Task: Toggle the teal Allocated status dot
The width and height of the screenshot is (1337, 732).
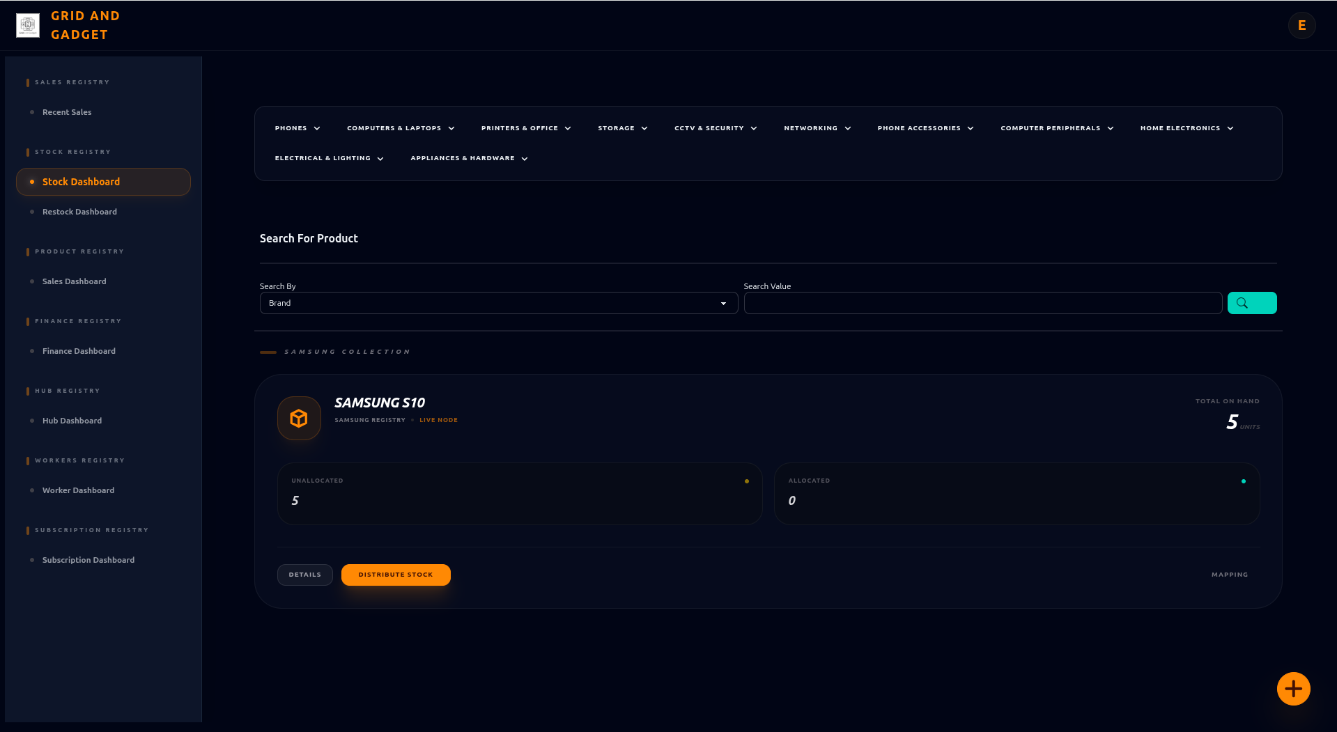Action: point(1244,480)
